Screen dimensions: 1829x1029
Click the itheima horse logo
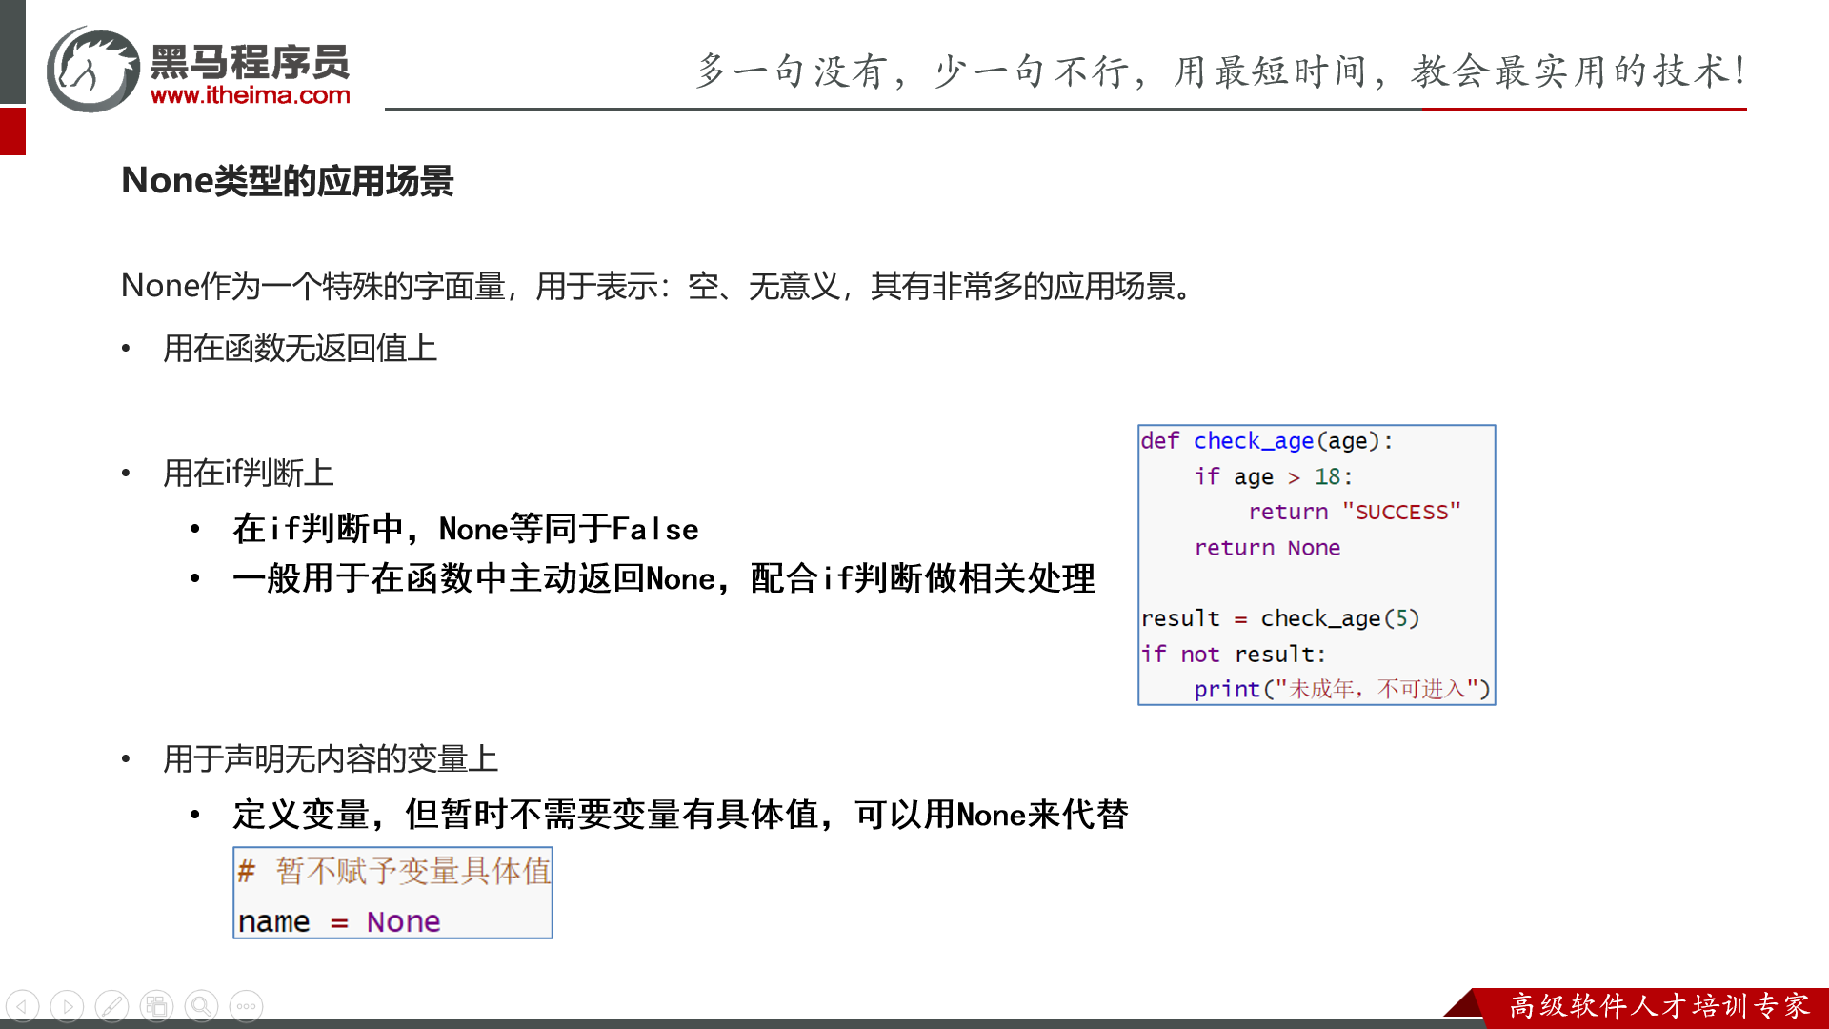[x=93, y=70]
